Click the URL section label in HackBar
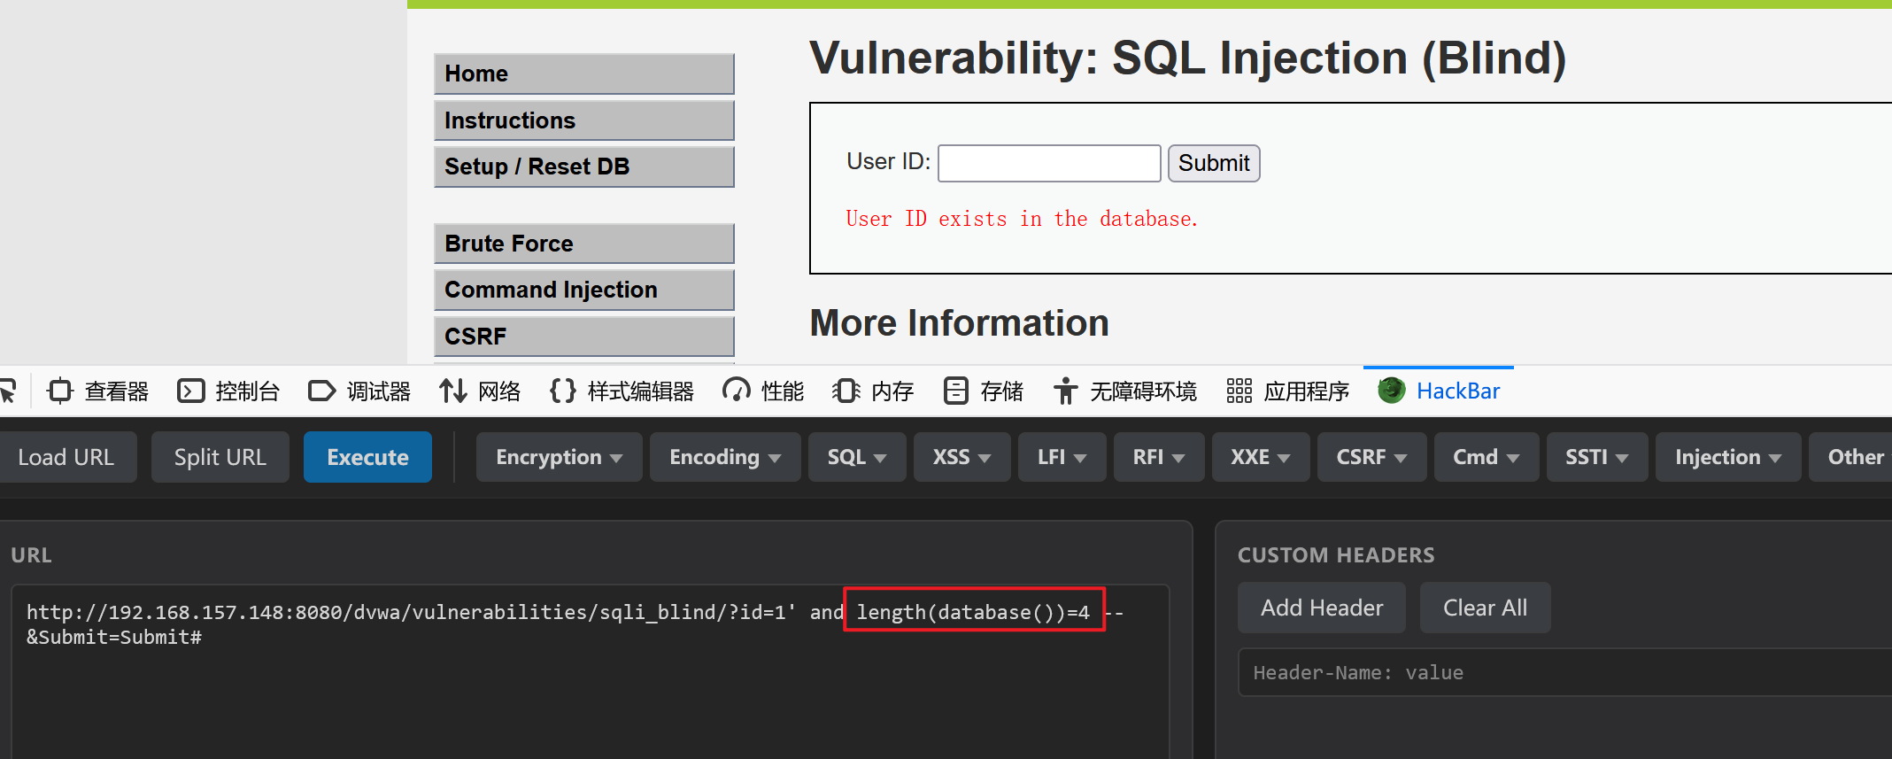The image size is (1892, 759). pos(31,555)
